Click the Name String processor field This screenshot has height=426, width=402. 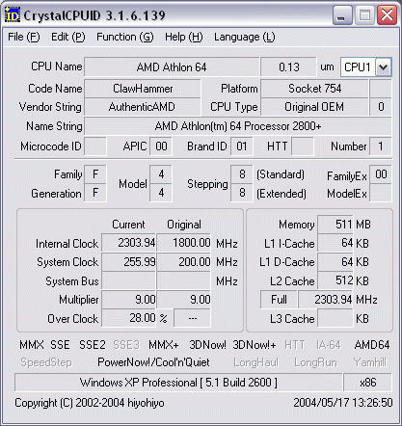[x=238, y=126]
